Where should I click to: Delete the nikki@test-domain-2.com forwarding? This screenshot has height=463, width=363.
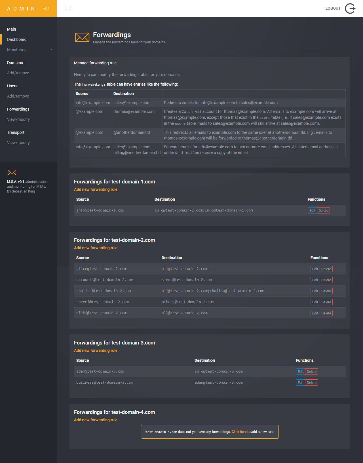click(x=326, y=313)
